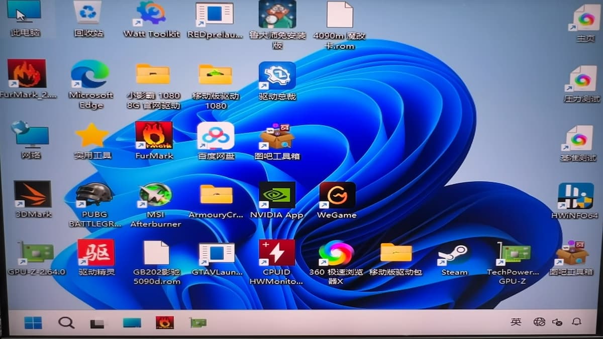Select GB202影驰 5090d.rom file
Viewport: 603px width, 339px height.
pyautogui.click(x=157, y=263)
